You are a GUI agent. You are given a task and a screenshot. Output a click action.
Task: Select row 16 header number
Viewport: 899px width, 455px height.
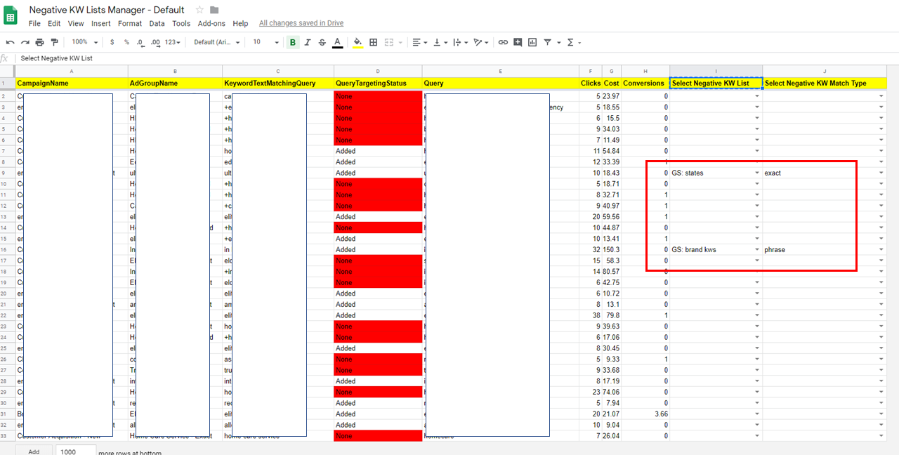pos(7,249)
